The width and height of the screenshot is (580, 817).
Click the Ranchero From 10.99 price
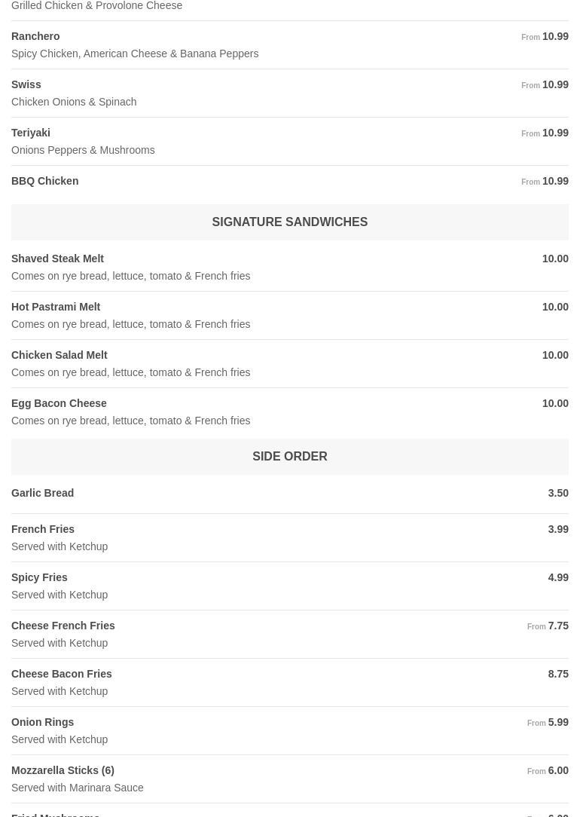(545, 36)
